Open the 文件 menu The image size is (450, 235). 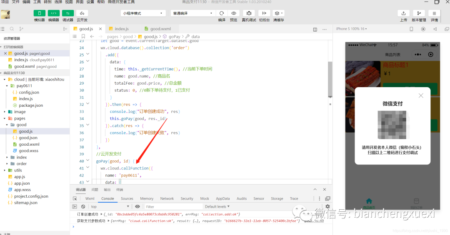pos(15,2)
